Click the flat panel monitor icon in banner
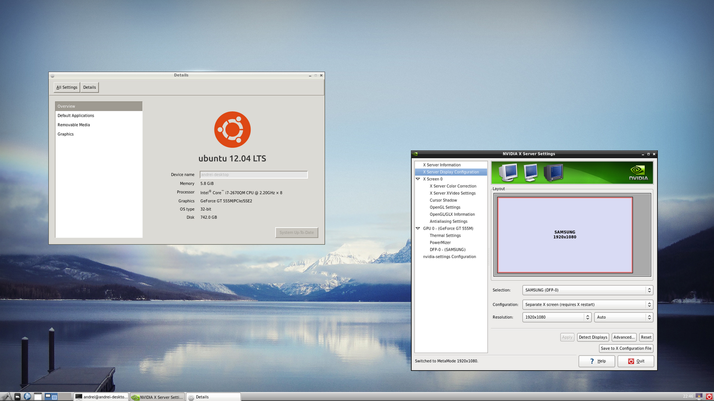Image resolution: width=714 pixels, height=401 pixels. tap(531, 172)
